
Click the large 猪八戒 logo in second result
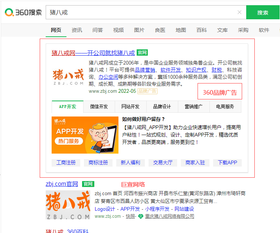[68, 205]
